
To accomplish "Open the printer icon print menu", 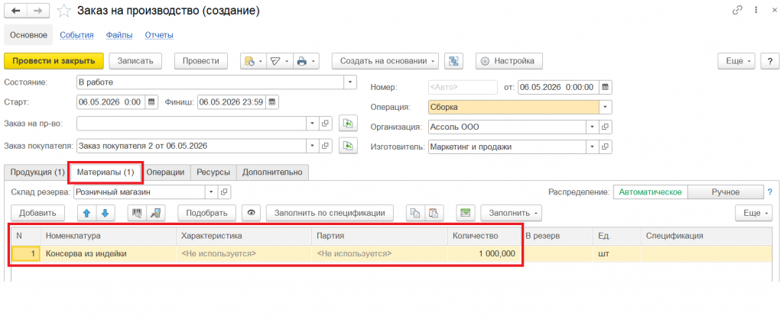I will point(305,61).
